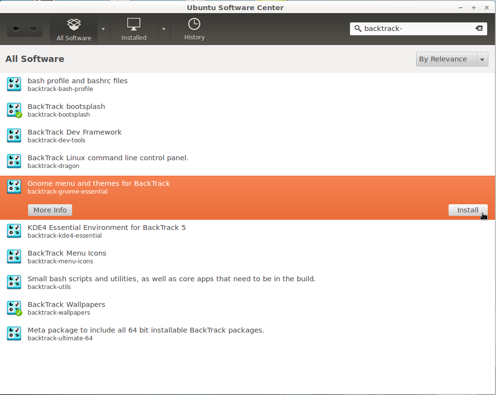
Task: Select the BackTrack Menu Icons entry
Action: (x=66, y=257)
